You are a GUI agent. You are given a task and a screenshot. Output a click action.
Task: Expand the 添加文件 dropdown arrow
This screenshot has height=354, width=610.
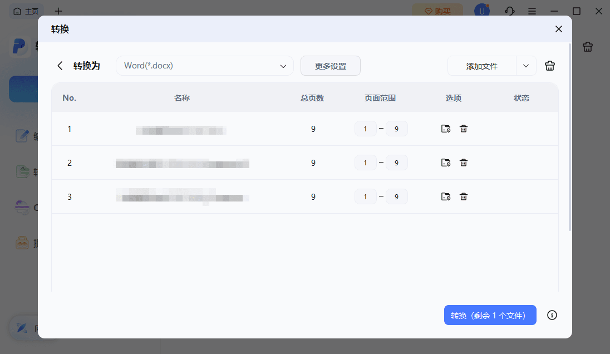tap(526, 66)
